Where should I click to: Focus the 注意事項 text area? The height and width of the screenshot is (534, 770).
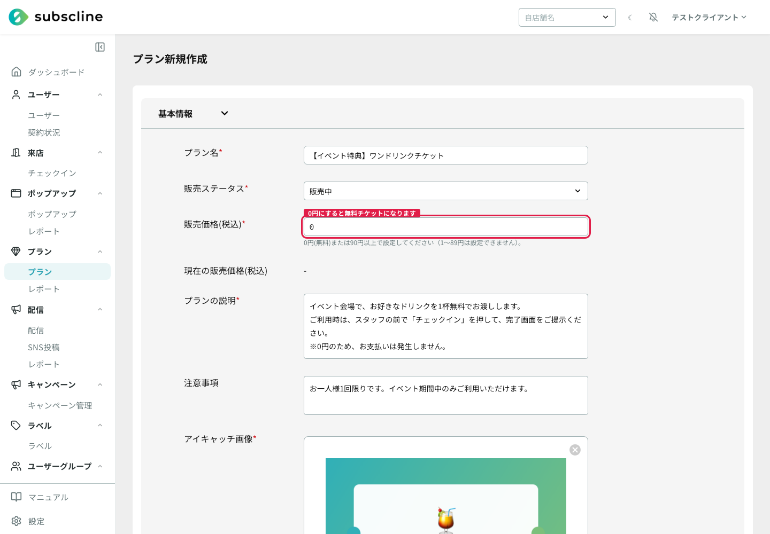(446, 395)
